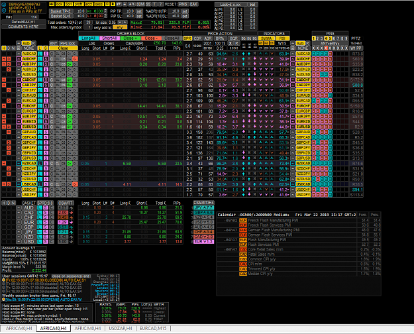Toggle pin number 4 in PINS header

[x=326, y=38]
